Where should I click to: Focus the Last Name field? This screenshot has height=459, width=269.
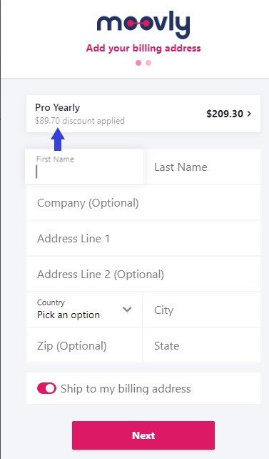pos(202,167)
